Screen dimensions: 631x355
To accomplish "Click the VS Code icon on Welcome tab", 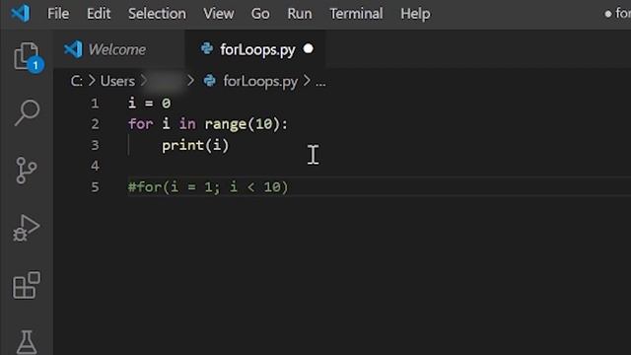I will pyautogui.click(x=73, y=49).
